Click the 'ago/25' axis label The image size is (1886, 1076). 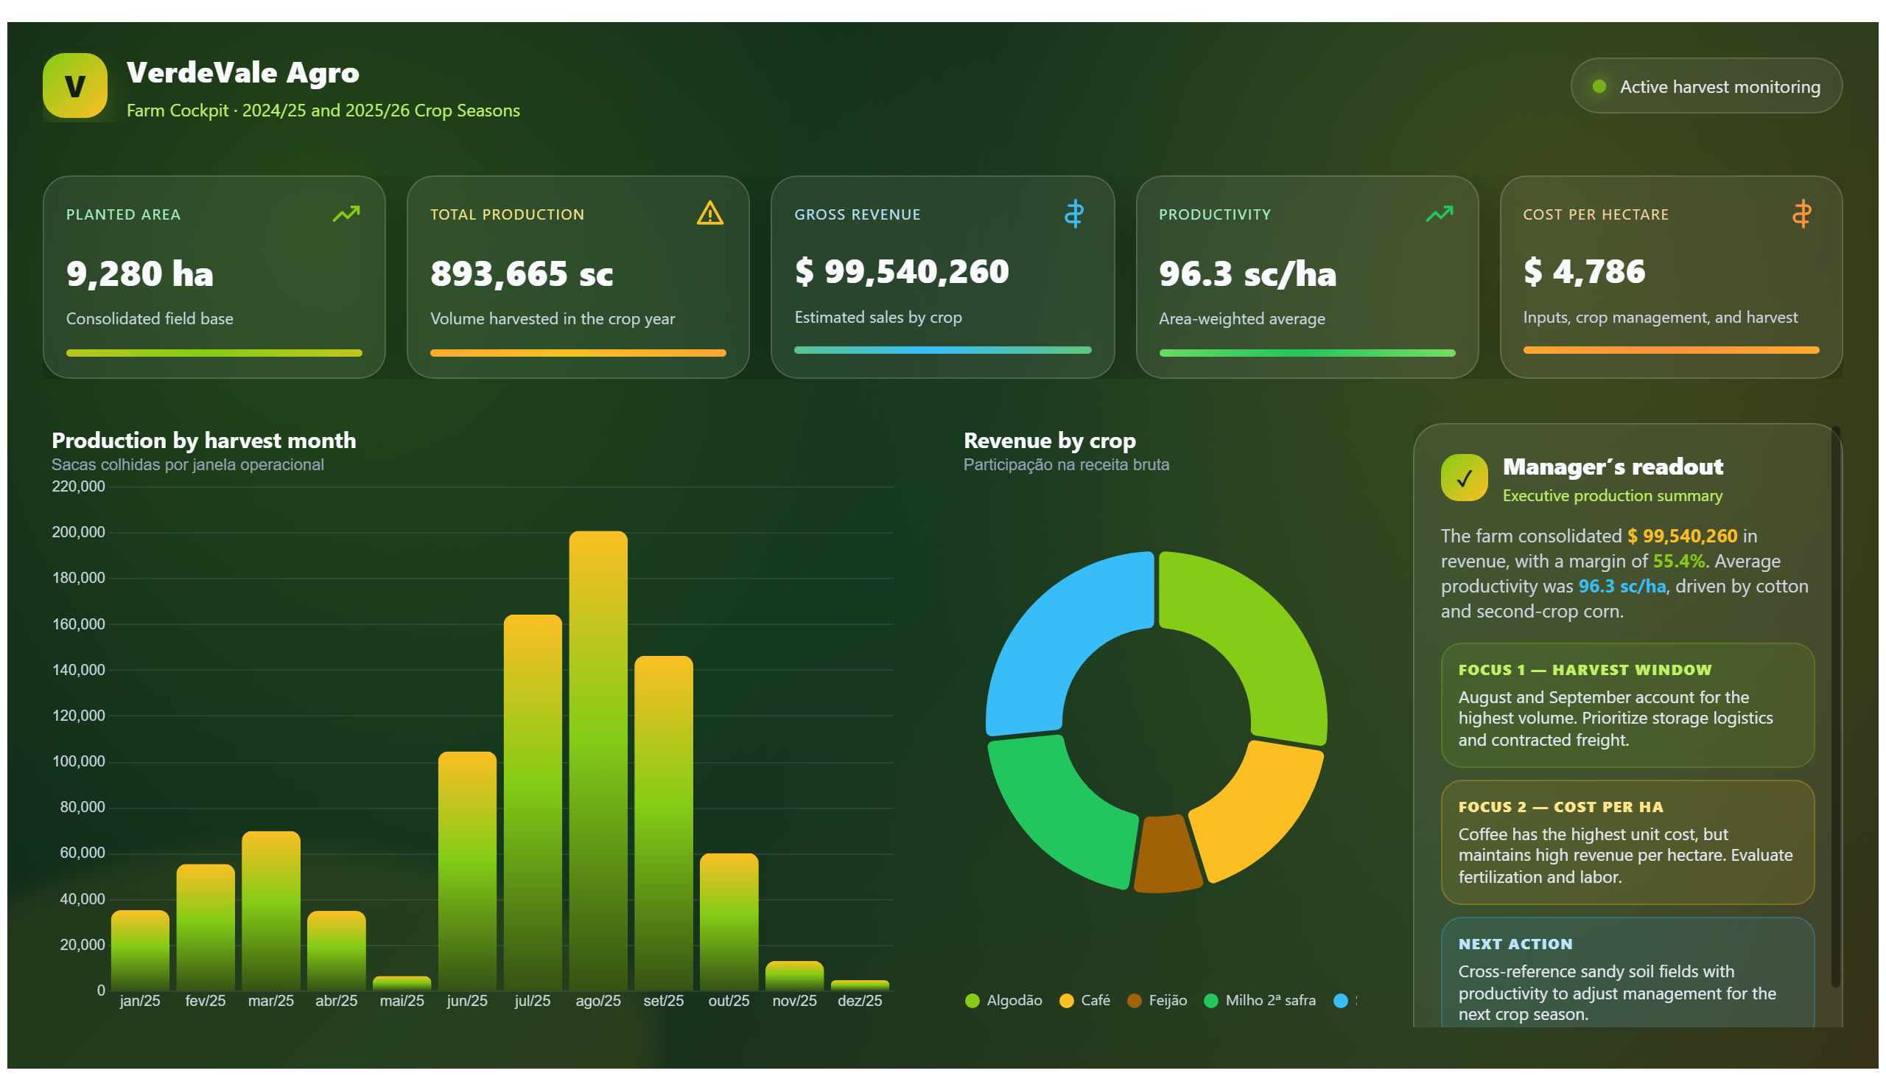pos(598,1001)
